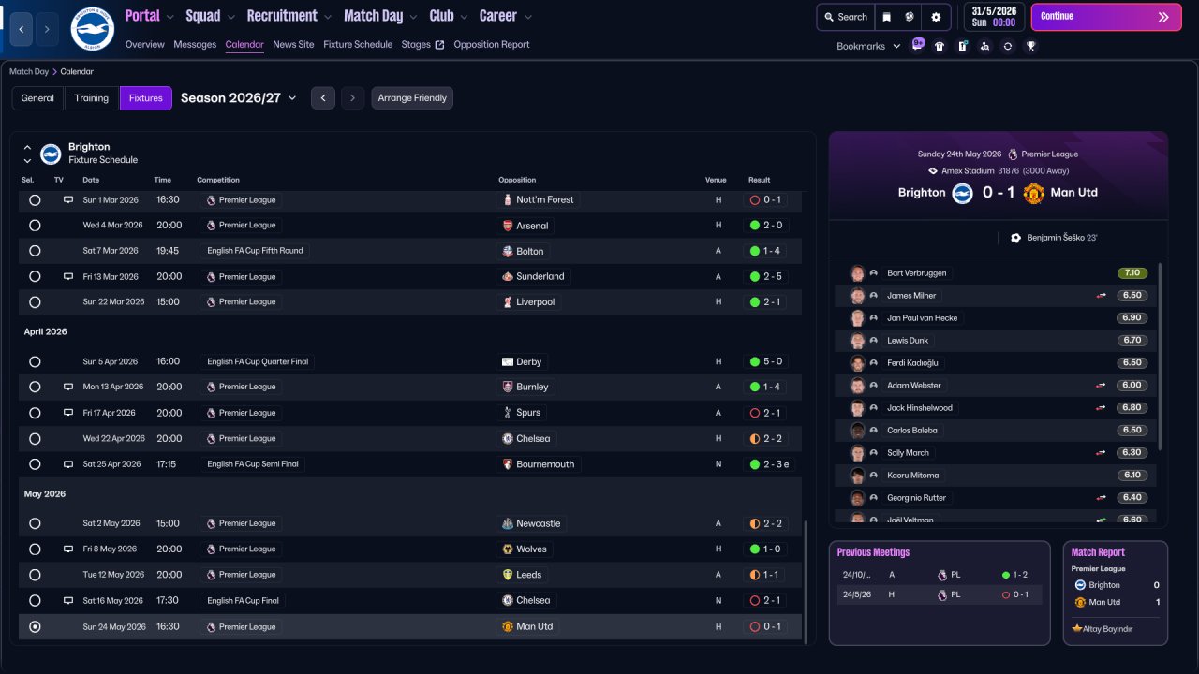Click the TV icon for the Bournemouth semi final

pyautogui.click(x=68, y=463)
